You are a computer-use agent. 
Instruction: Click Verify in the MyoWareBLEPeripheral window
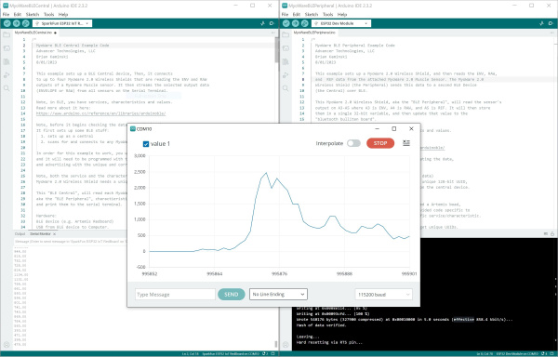pos(286,23)
